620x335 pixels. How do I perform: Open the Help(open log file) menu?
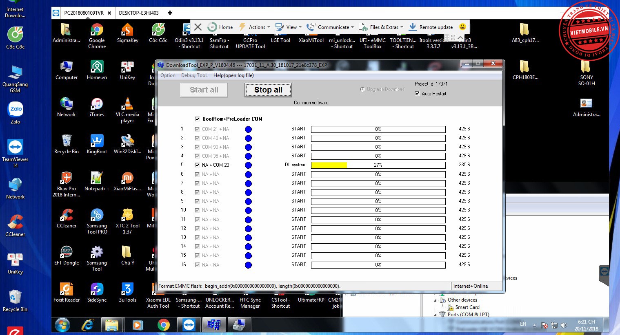point(233,75)
